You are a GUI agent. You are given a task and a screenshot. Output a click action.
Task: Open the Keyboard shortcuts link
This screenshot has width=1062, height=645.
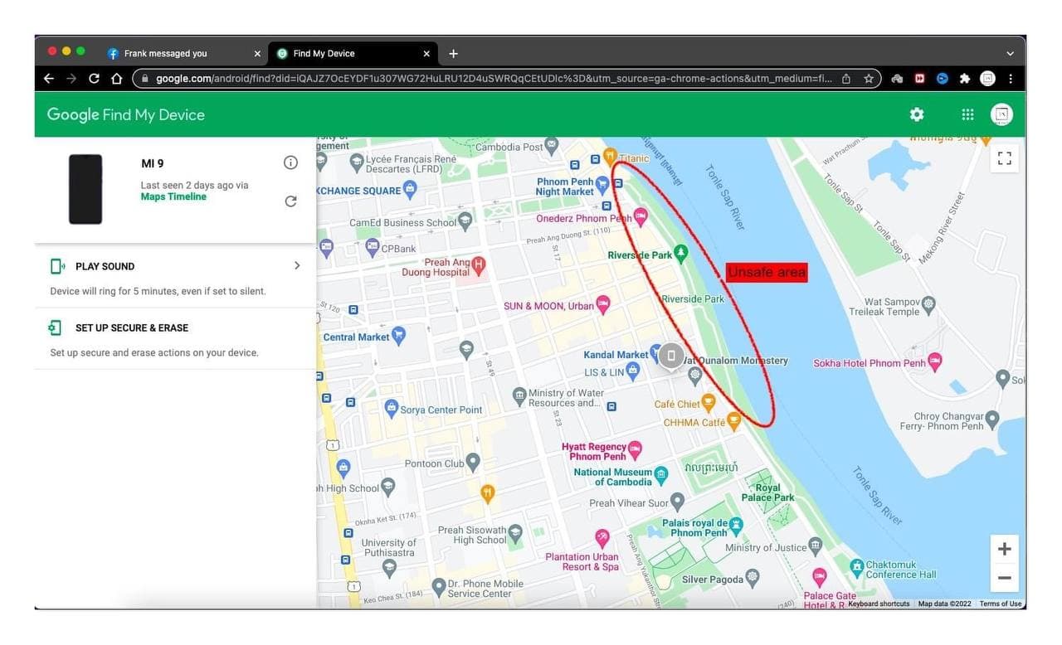879,604
